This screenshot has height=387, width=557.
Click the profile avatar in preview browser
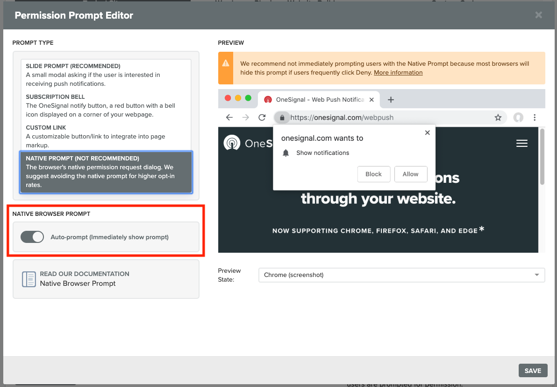(518, 117)
